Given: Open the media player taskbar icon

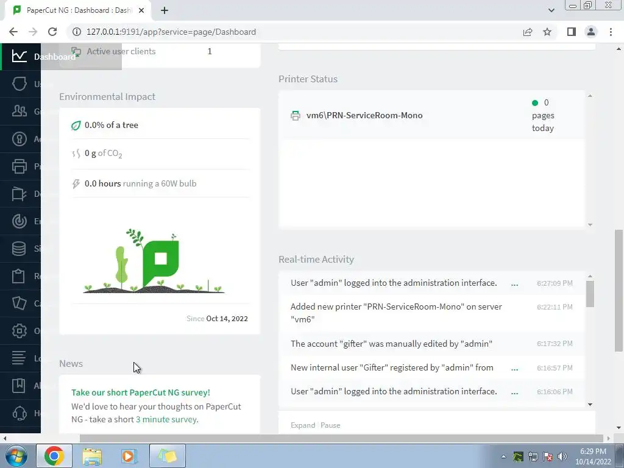Looking at the screenshot, I should [x=129, y=456].
